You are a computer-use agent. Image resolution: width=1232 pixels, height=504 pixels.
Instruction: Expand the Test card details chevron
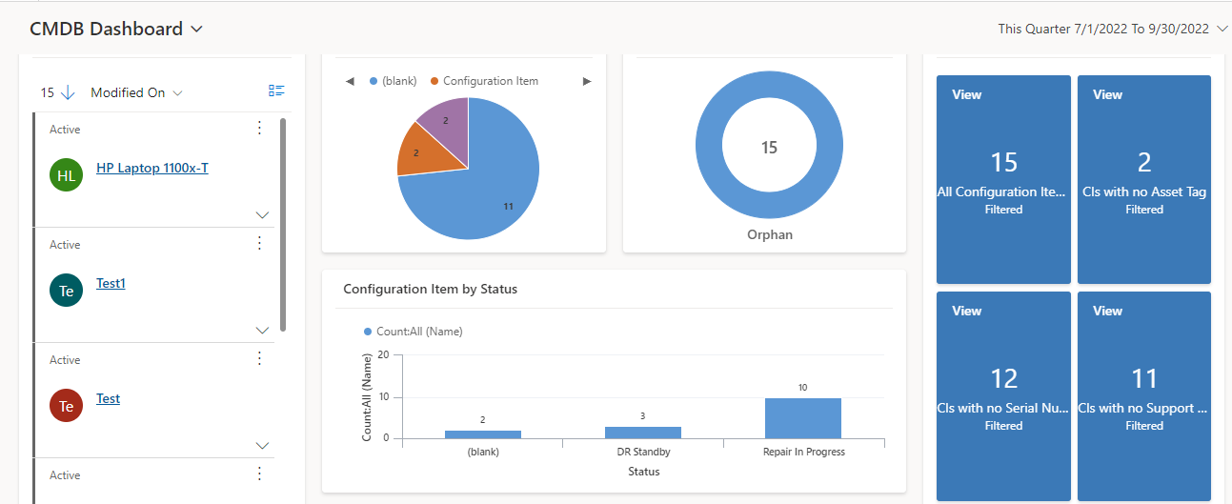point(263,446)
